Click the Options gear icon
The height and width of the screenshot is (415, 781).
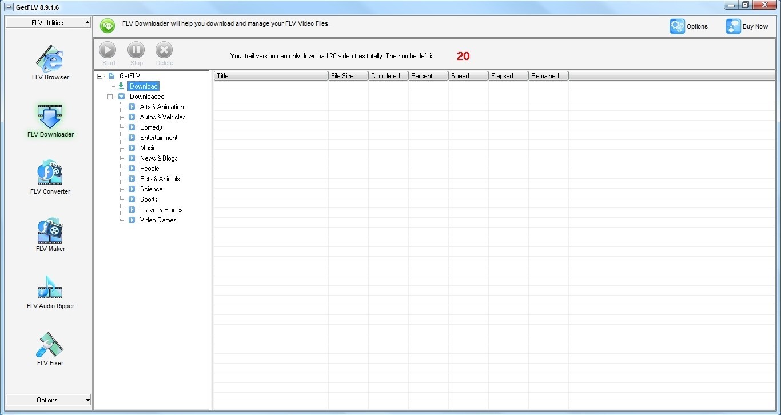coord(678,26)
